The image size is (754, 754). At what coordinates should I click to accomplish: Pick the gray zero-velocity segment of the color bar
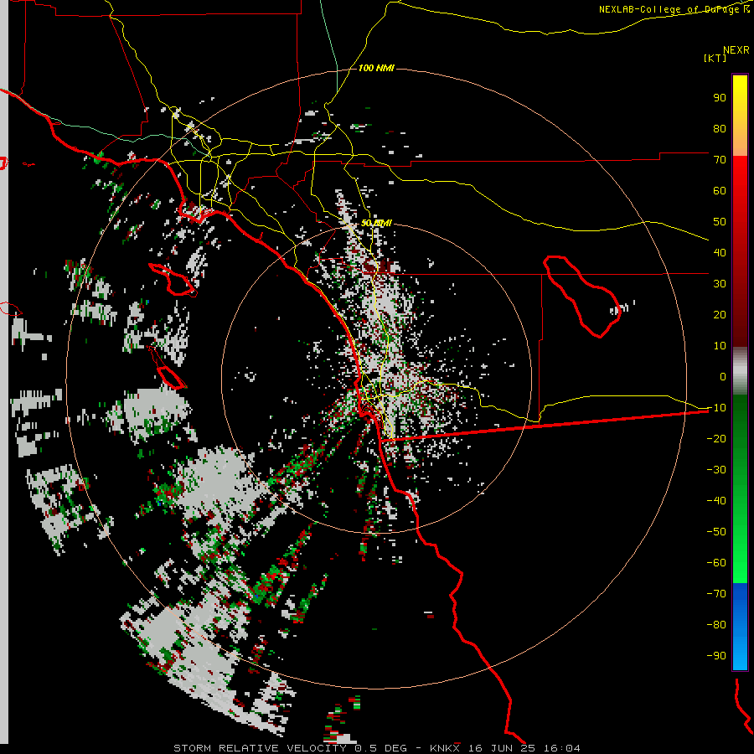[x=740, y=371]
